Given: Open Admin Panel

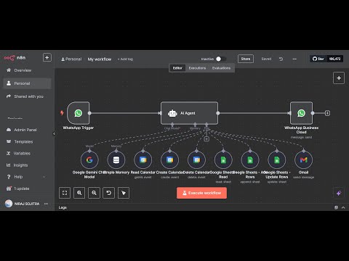Looking at the screenshot, I should (x=22, y=130).
